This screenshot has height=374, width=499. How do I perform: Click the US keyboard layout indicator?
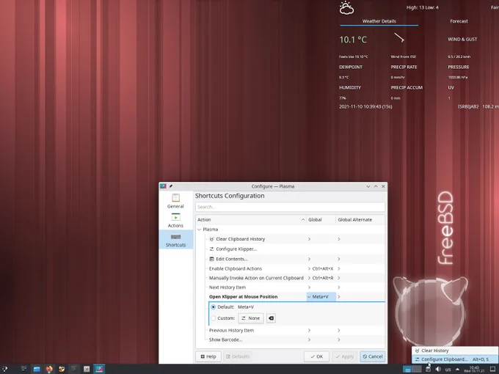click(x=448, y=370)
